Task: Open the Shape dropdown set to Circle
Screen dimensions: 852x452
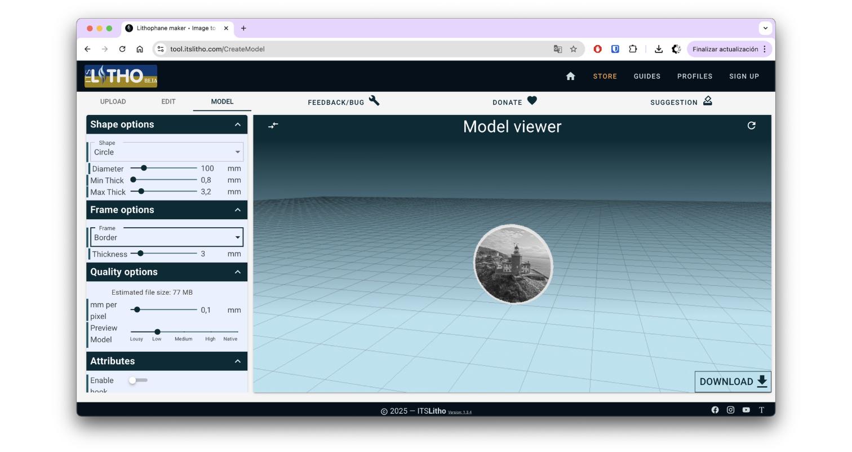Action: click(167, 152)
